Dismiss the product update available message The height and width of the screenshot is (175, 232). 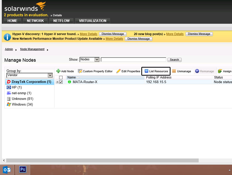tap(139, 39)
